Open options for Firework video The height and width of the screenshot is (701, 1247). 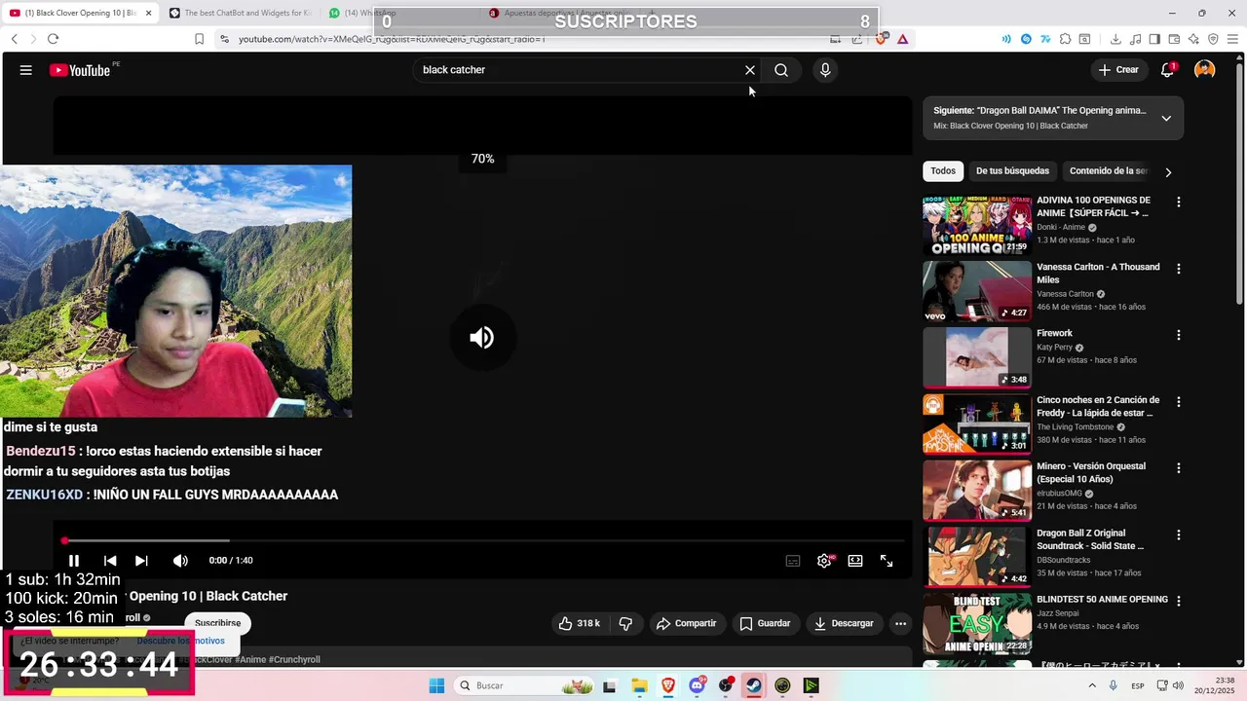tap(1179, 335)
